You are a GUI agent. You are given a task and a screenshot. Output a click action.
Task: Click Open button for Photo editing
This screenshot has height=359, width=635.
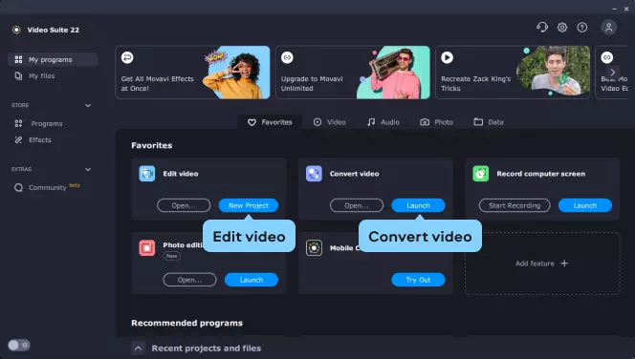(189, 280)
